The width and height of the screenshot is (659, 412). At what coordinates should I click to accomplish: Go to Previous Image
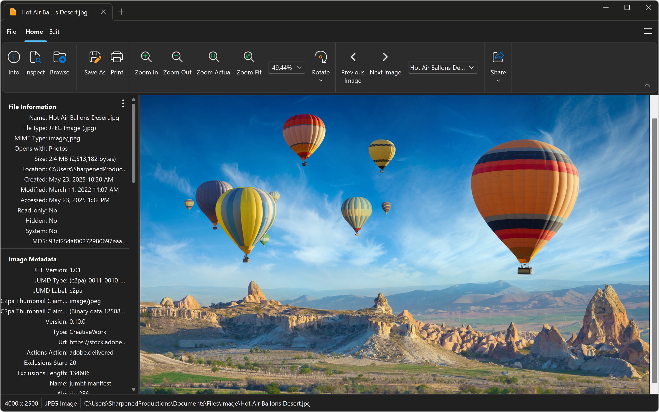353,57
